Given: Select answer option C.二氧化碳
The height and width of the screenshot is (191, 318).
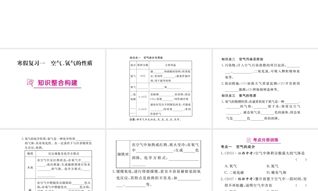Looking at the screenshot, I should 234,173.
